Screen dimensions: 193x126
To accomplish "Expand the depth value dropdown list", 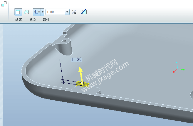I will point(67,12).
